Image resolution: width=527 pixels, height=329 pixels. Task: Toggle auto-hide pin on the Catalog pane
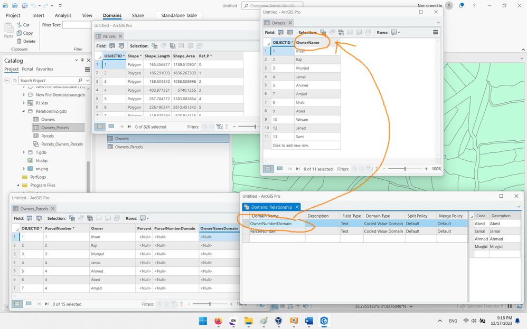[x=82, y=61]
